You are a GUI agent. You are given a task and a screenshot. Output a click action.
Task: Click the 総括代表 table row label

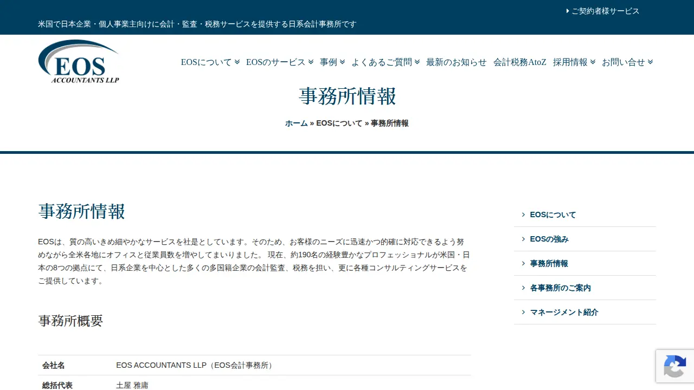coord(57,385)
